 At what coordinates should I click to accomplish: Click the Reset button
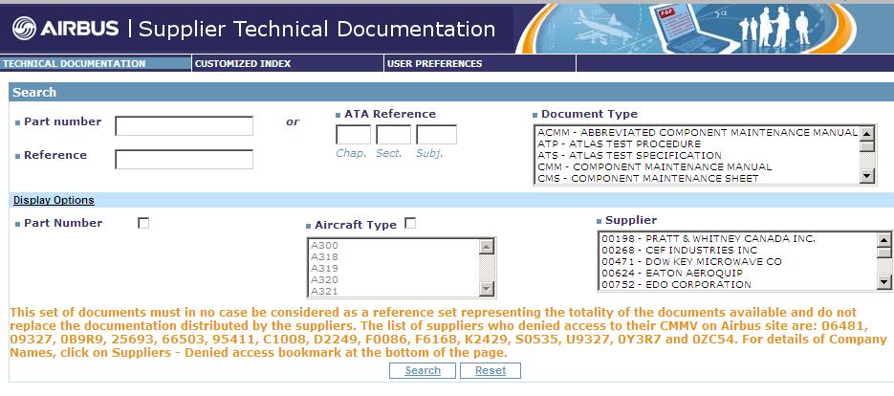click(x=491, y=370)
